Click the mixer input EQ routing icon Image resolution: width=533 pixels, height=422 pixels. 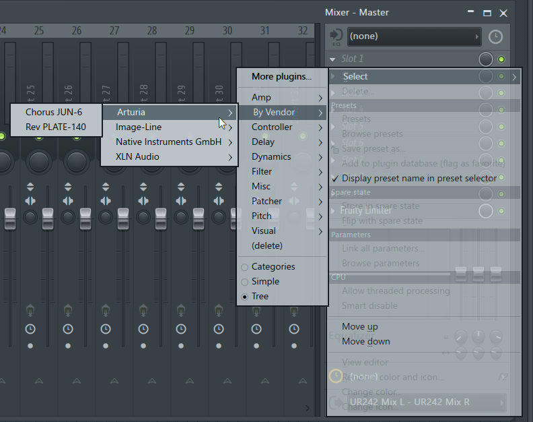tap(336, 37)
